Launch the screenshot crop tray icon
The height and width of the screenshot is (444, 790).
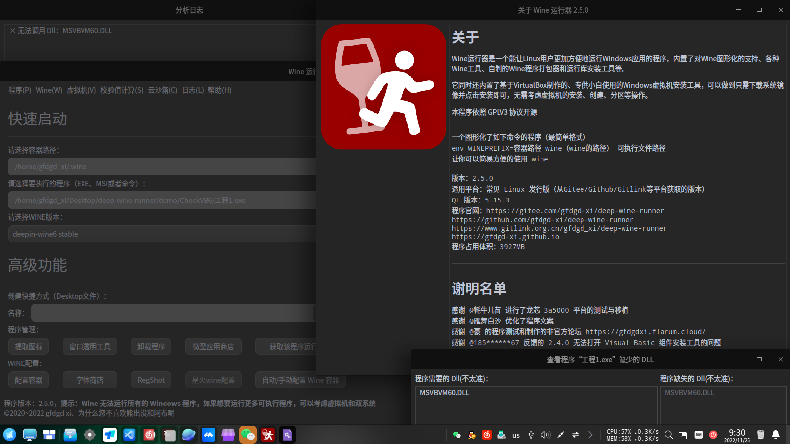pos(684,435)
